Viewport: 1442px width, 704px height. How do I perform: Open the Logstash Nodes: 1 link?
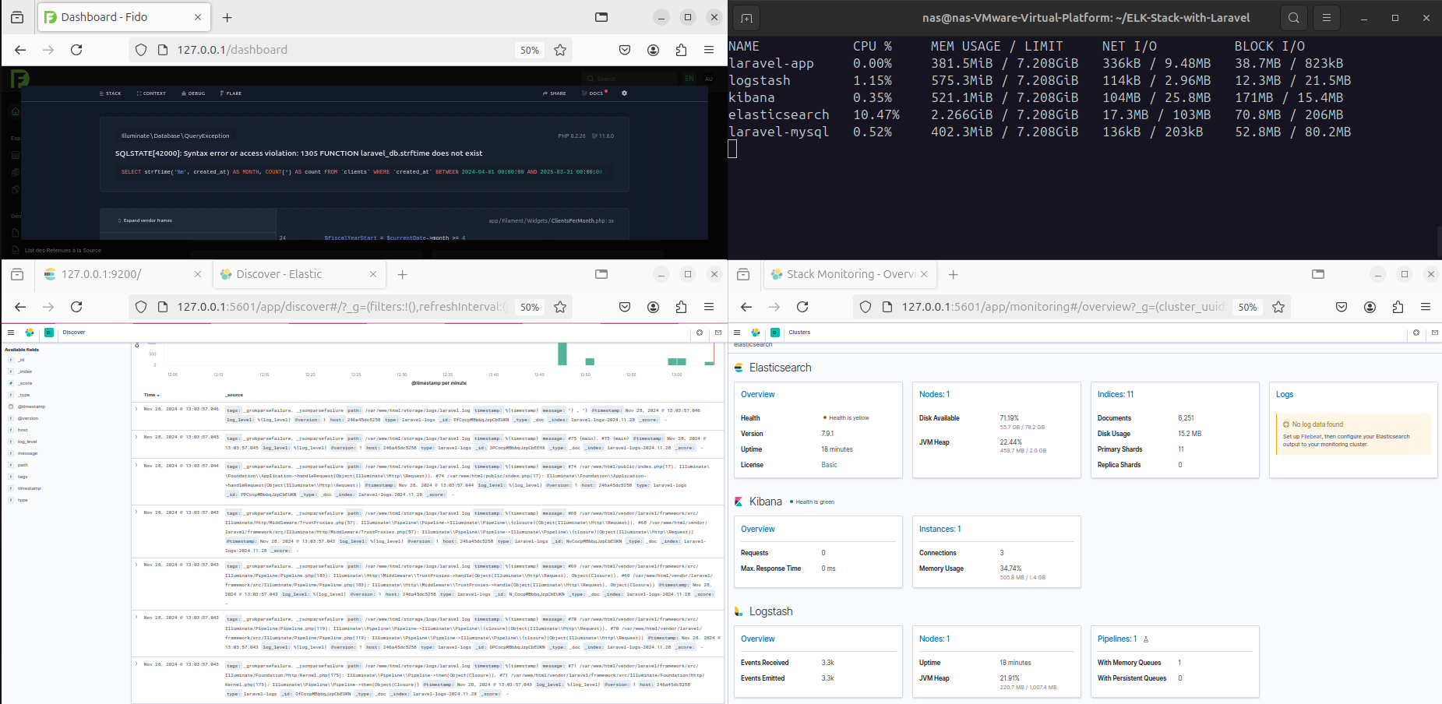(x=934, y=639)
